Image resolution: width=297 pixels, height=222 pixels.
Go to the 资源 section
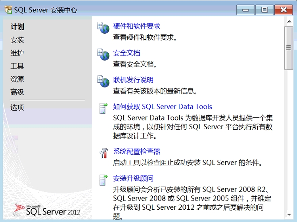(17, 79)
